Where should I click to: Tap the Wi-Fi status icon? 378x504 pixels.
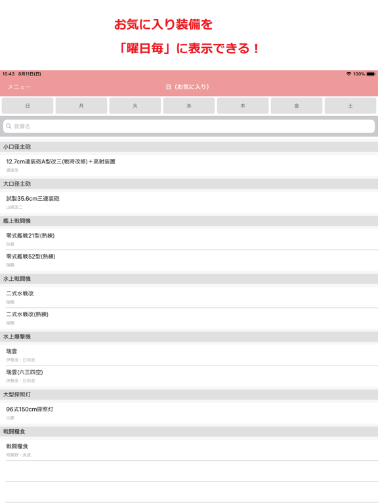(348, 74)
